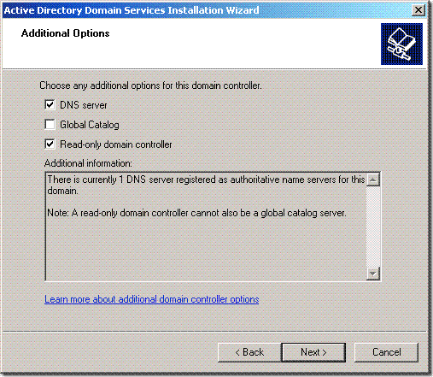Click the Read-only domain controller label

pyautogui.click(x=116, y=144)
